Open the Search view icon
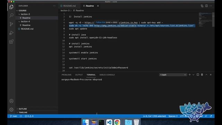222x125 pixels. tap(11, 15)
